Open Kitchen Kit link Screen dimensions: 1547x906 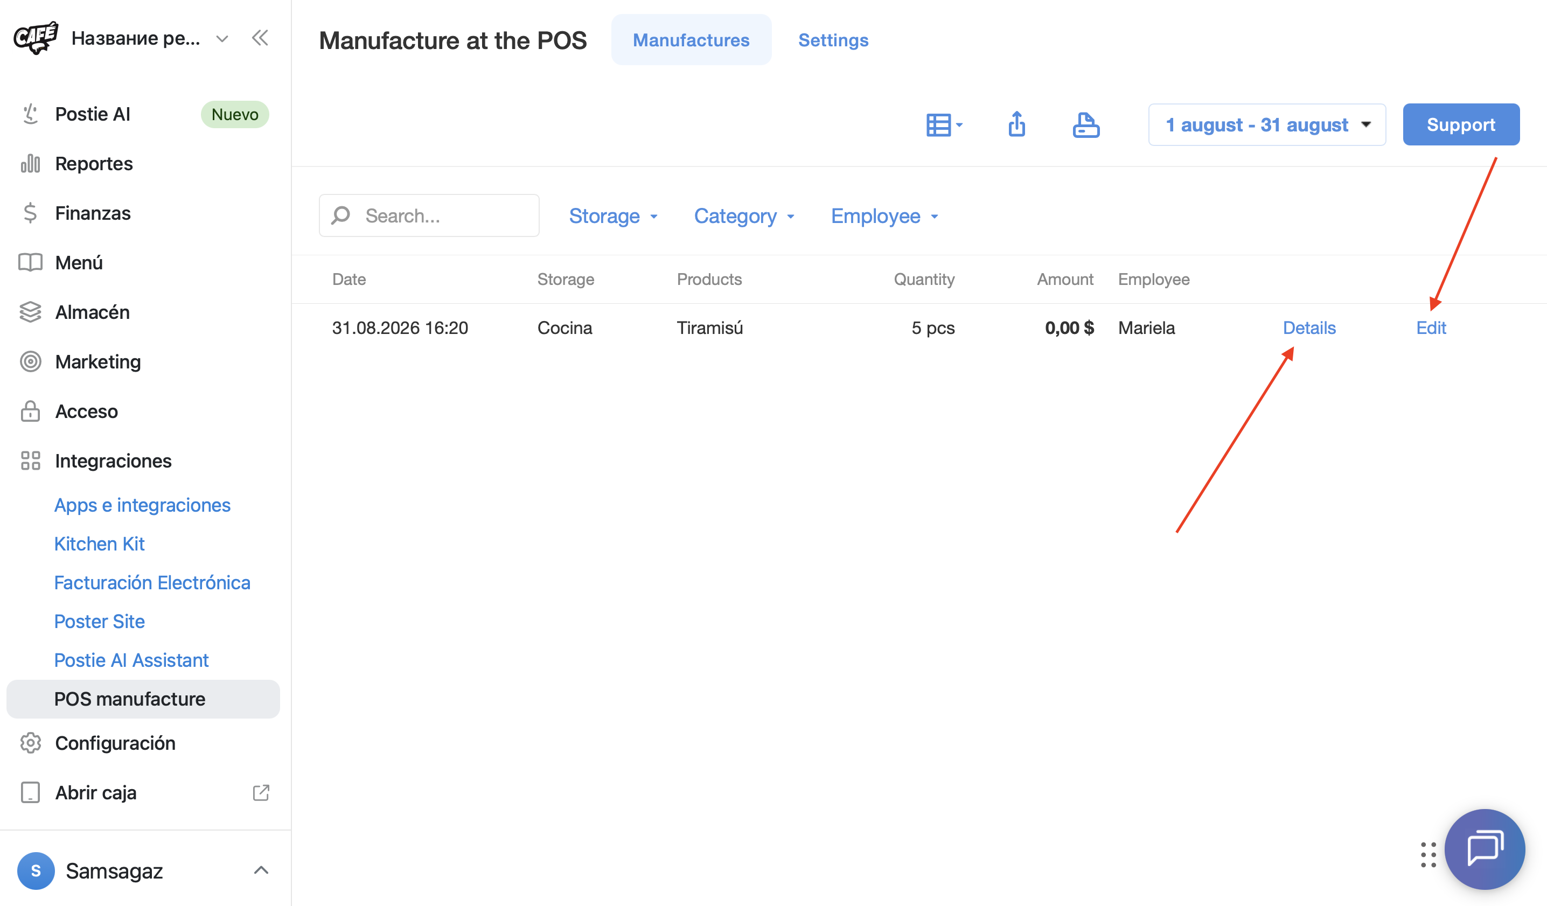point(100,544)
